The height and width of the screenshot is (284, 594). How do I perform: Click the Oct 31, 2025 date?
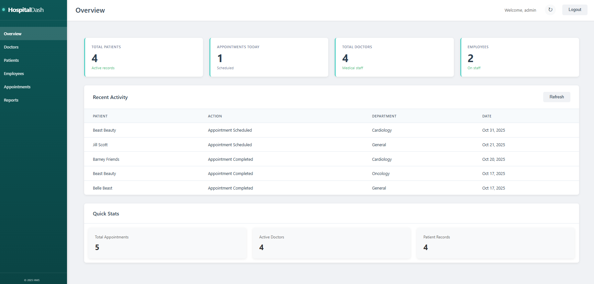[493, 130]
